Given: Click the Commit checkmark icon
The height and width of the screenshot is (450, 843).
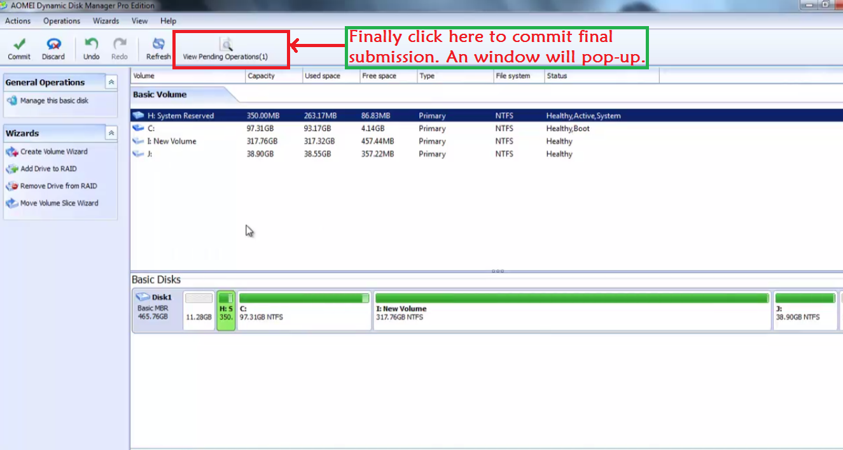Looking at the screenshot, I should click(x=19, y=44).
